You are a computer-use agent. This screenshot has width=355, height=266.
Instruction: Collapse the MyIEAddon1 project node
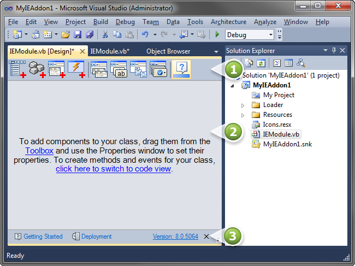click(232, 86)
